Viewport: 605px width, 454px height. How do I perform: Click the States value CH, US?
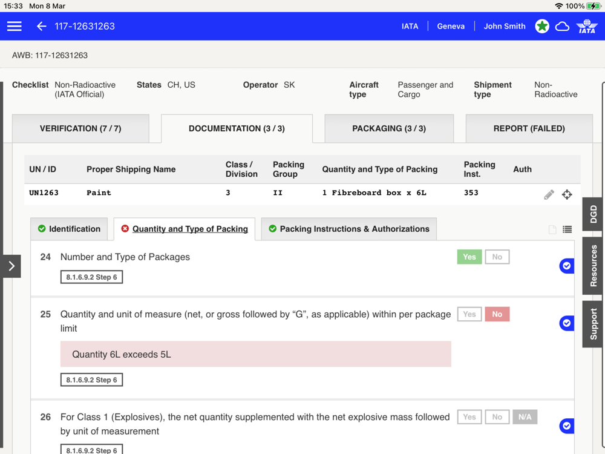181,85
